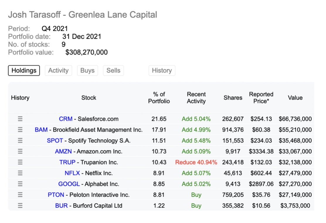The height and width of the screenshot is (223, 326).
Task: Open history icon for BAM Brookfield row
Action: 20,130
